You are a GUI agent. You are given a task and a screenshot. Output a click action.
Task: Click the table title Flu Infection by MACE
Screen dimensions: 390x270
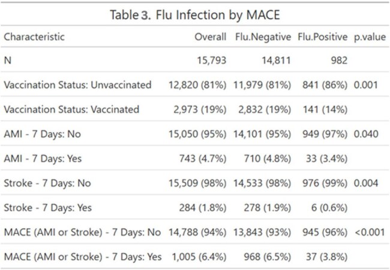tap(218, 14)
